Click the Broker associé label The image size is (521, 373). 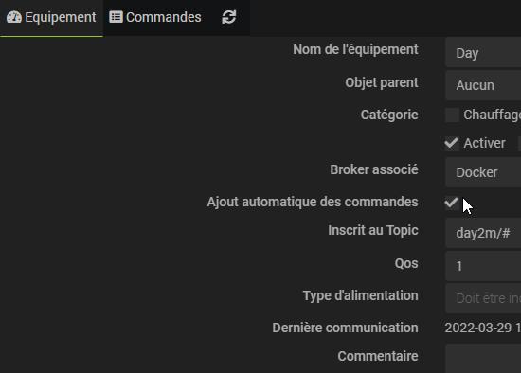pyautogui.click(x=374, y=169)
